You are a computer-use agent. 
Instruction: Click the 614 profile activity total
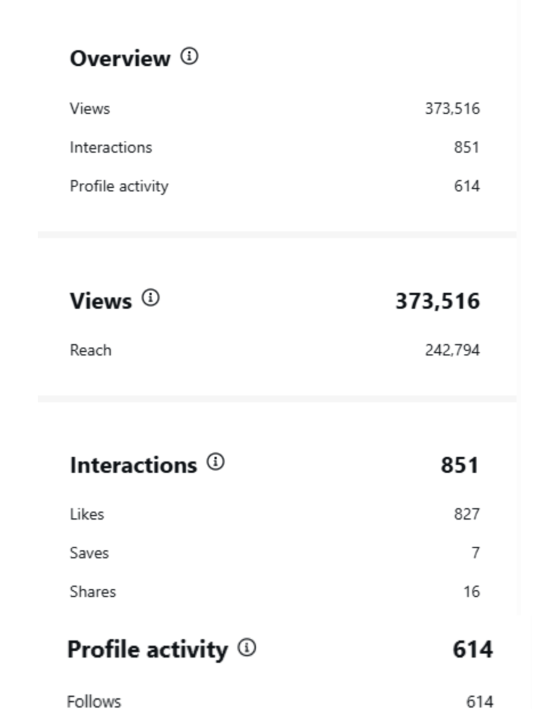click(471, 649)
